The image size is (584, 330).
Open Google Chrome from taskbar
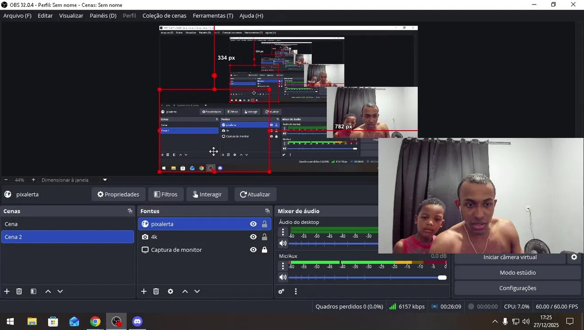[x=95, y=322]
